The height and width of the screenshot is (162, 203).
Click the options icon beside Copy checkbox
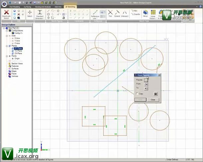pos(156,94)
